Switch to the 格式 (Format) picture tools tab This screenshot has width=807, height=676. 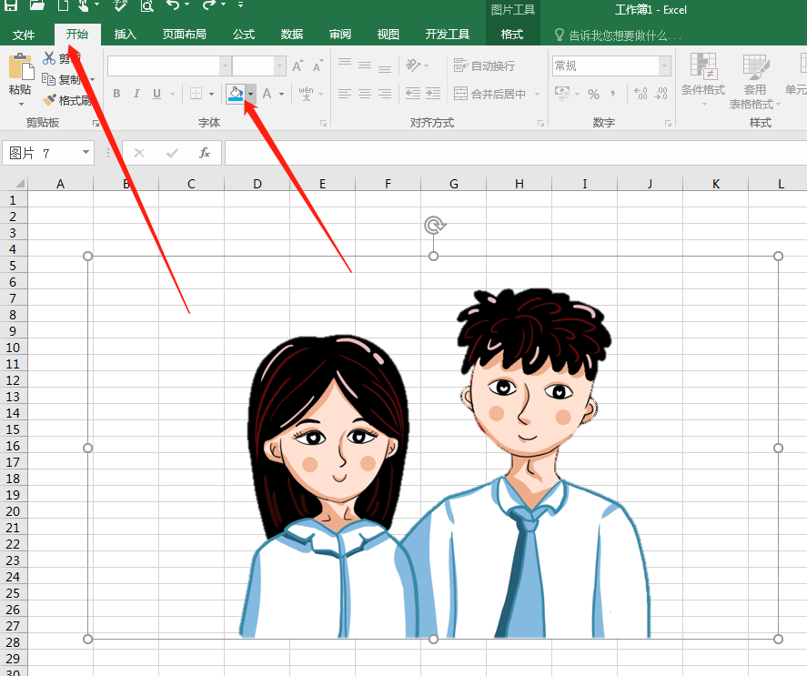tap(512, 35)
